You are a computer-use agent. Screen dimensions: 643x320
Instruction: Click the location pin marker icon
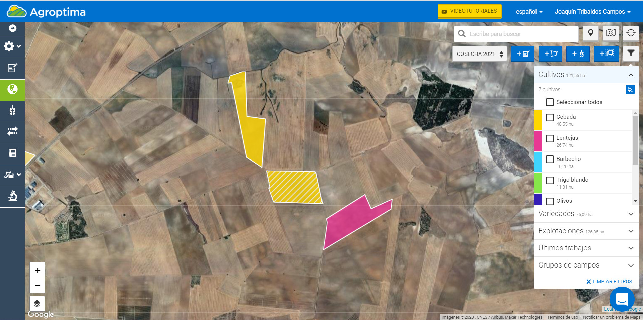[590, 33]
